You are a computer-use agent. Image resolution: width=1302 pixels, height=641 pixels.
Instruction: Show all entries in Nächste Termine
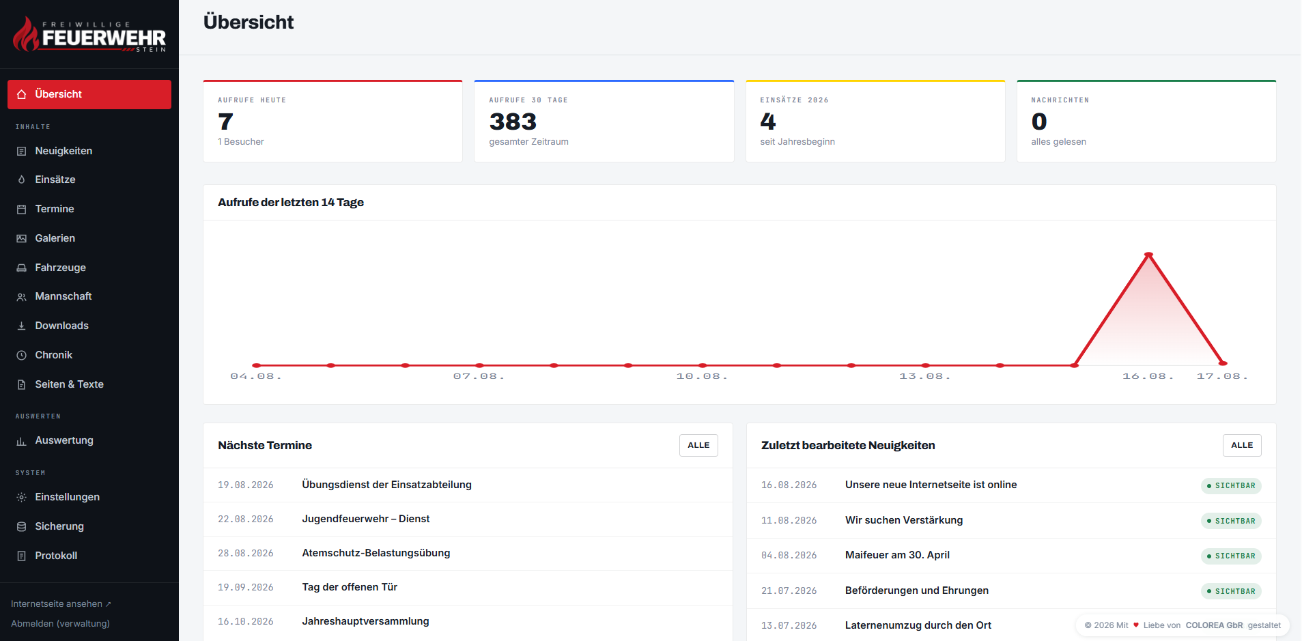click(698, 445)
